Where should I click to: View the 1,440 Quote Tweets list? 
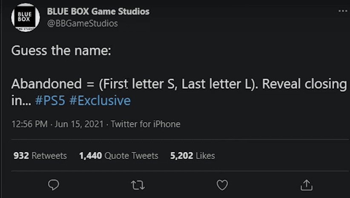coord(119,155)
